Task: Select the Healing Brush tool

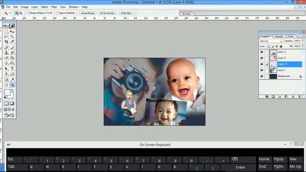Action: pyautogui.click(x=6, y=48)
